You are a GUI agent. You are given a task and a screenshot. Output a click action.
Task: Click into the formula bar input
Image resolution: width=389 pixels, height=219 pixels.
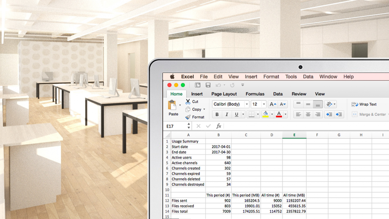(x=306, y=126)
